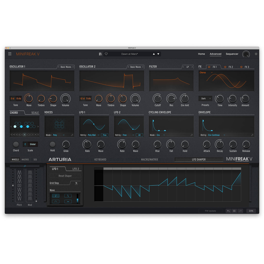
Task: Click the Reset Shaper button
Action: [65, 176]
